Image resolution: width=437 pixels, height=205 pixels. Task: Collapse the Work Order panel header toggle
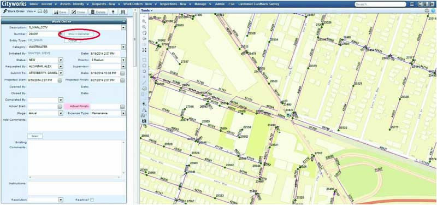tap(124, 21)
